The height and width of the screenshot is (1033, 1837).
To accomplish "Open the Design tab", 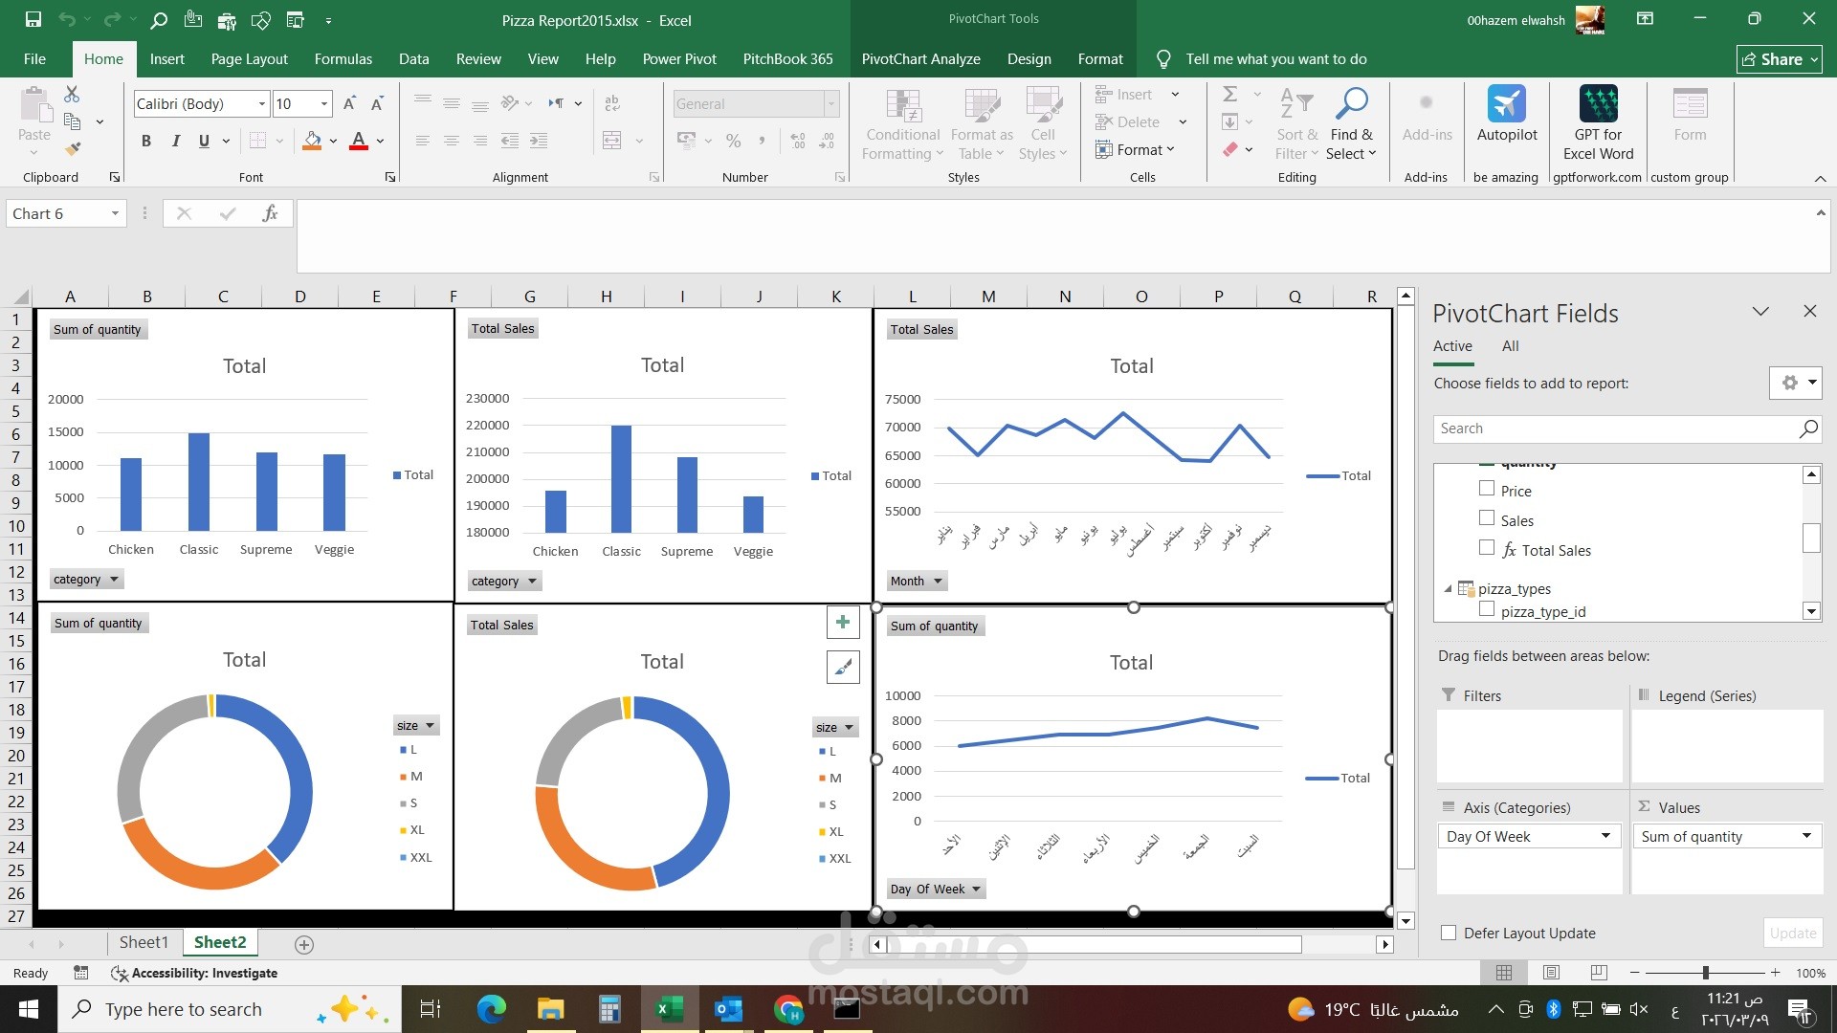I will 1029,59.
